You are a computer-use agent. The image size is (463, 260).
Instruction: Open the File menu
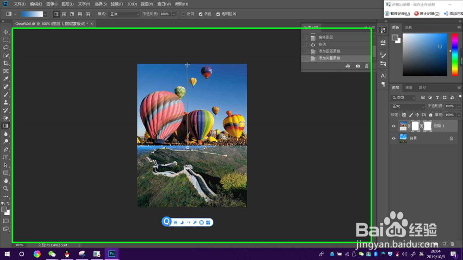point(20,4)
